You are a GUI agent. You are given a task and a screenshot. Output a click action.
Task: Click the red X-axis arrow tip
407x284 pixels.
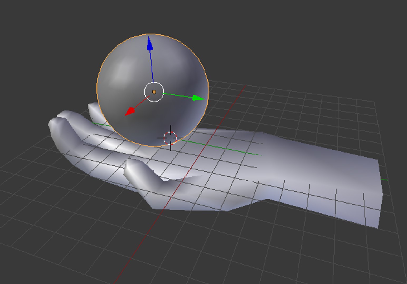130,112
